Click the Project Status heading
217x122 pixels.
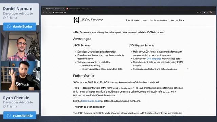pos(83,76)
